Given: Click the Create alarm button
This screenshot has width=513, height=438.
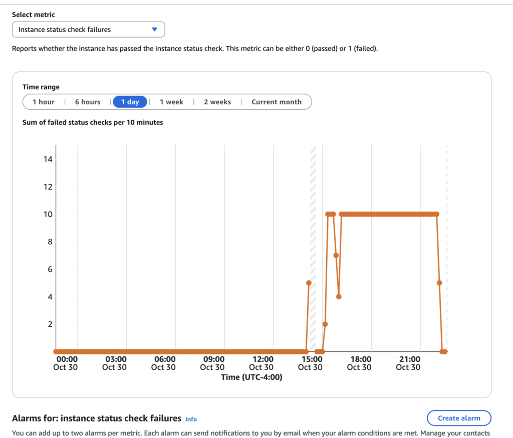Looking at the screenshot, I should click(x=458, y=418).
